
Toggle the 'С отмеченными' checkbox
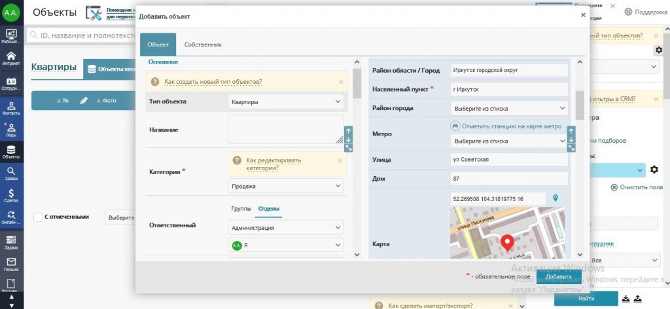coord(38,217)
